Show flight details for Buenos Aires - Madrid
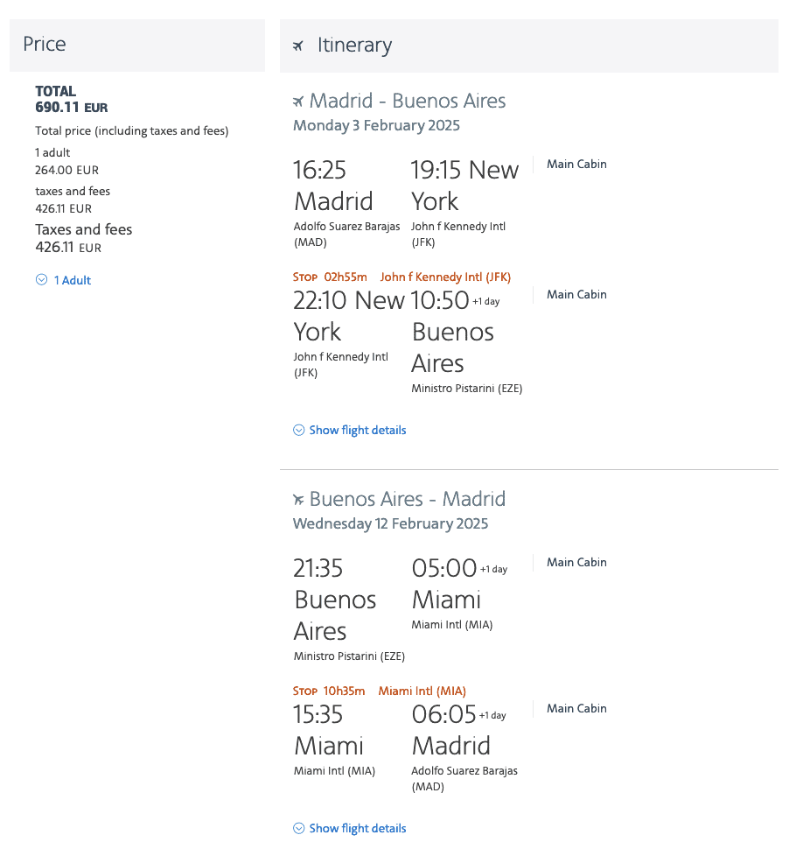The width and height of the screenshot is (796, 863). [357, 829]
